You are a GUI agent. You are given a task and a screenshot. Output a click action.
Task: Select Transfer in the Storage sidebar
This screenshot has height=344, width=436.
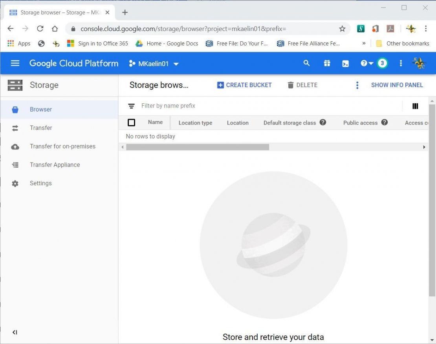tap(40, 128)
